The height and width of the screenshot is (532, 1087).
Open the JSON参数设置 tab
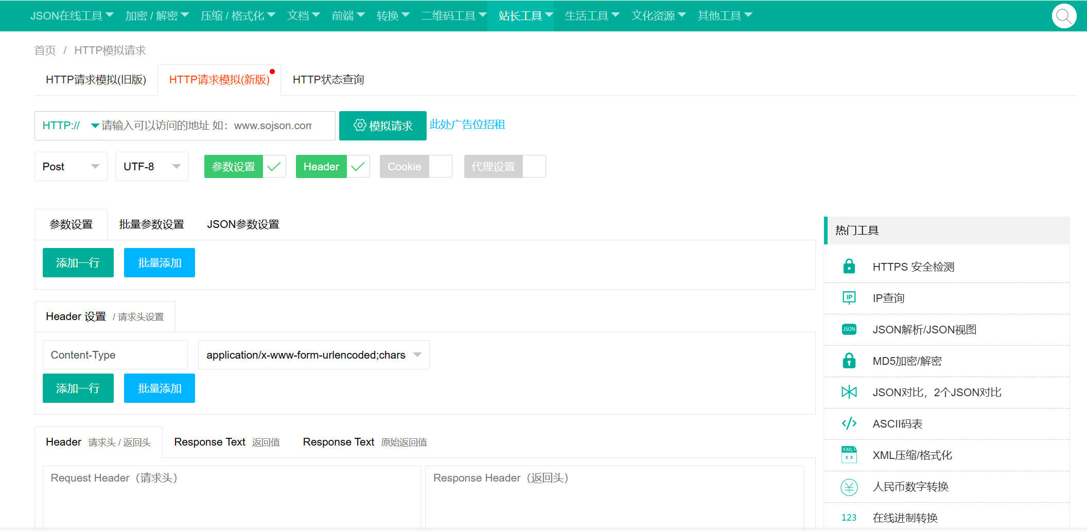(243, 224)
